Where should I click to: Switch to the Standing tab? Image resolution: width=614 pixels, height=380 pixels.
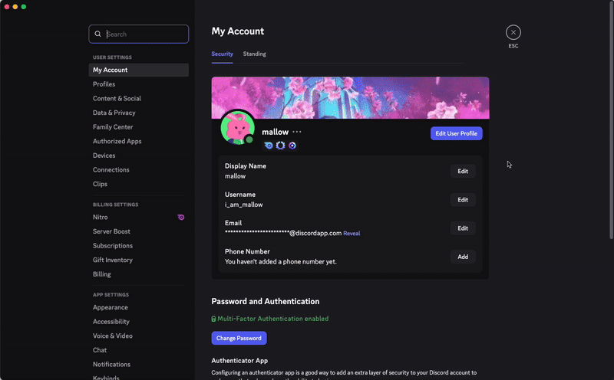(254, 54)
